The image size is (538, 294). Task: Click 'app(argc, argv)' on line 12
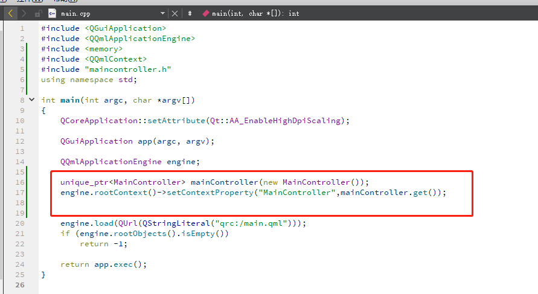coord(174,141)
